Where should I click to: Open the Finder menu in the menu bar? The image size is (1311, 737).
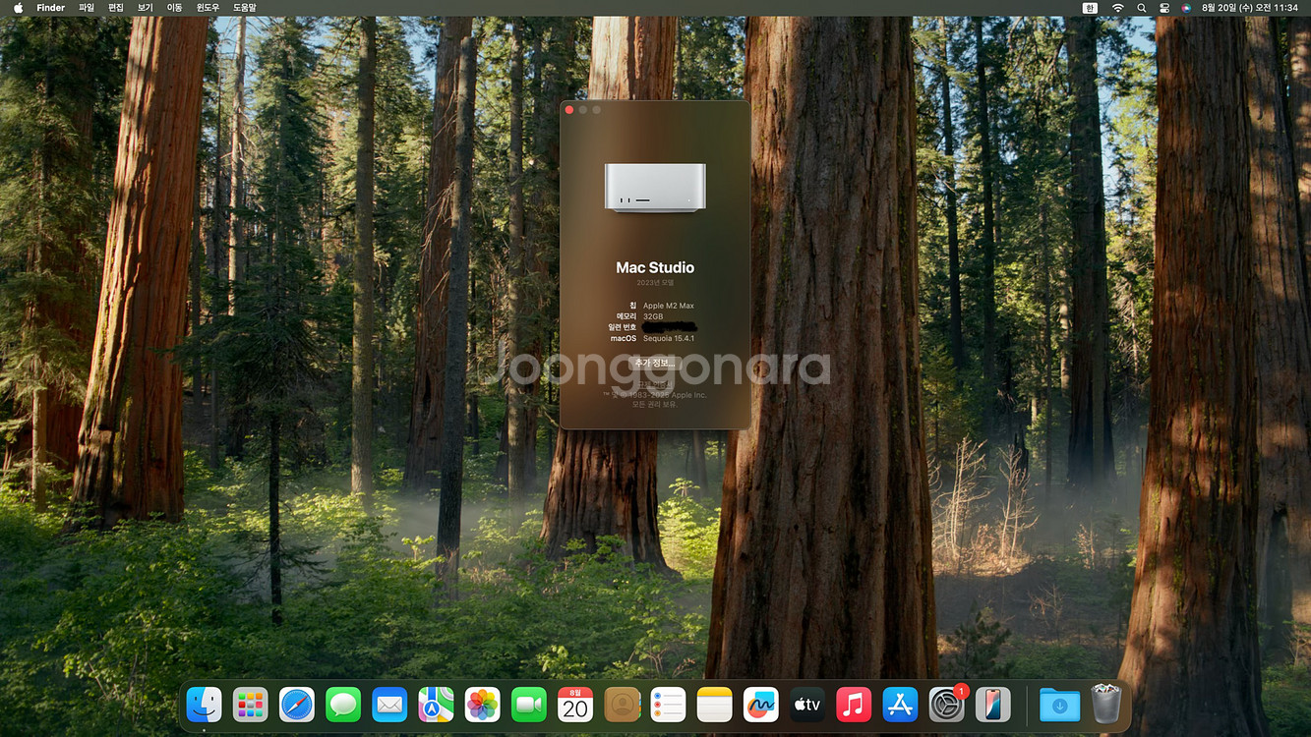(x=51, y=7)
